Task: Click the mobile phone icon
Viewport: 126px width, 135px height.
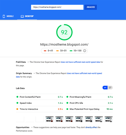Action: click(4, 16)
